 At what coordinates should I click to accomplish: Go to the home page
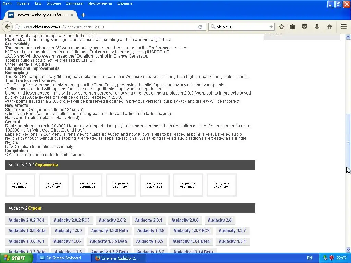(x=329, y=27)
